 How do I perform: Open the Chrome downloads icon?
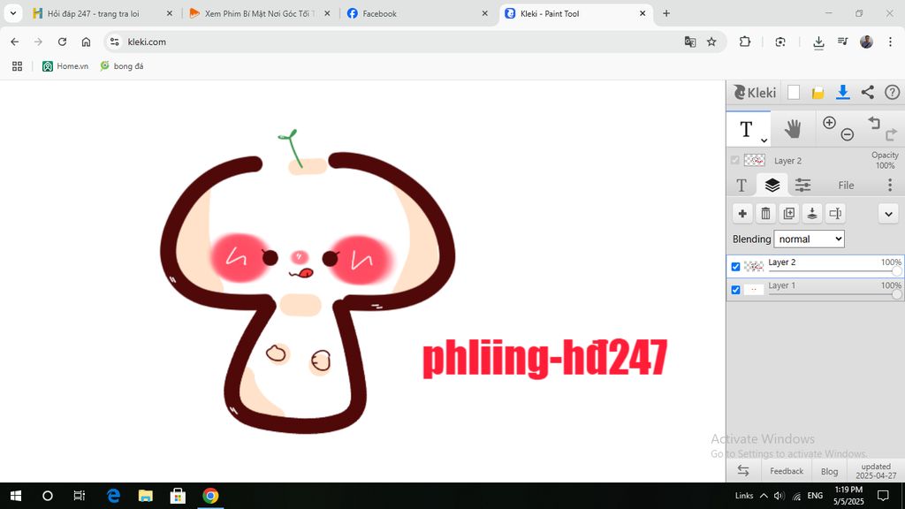(818, 42)
